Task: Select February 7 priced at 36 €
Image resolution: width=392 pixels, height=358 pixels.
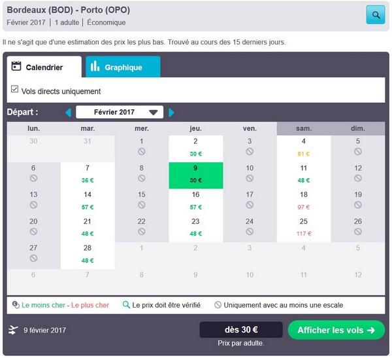Action: tap(88, 175)
